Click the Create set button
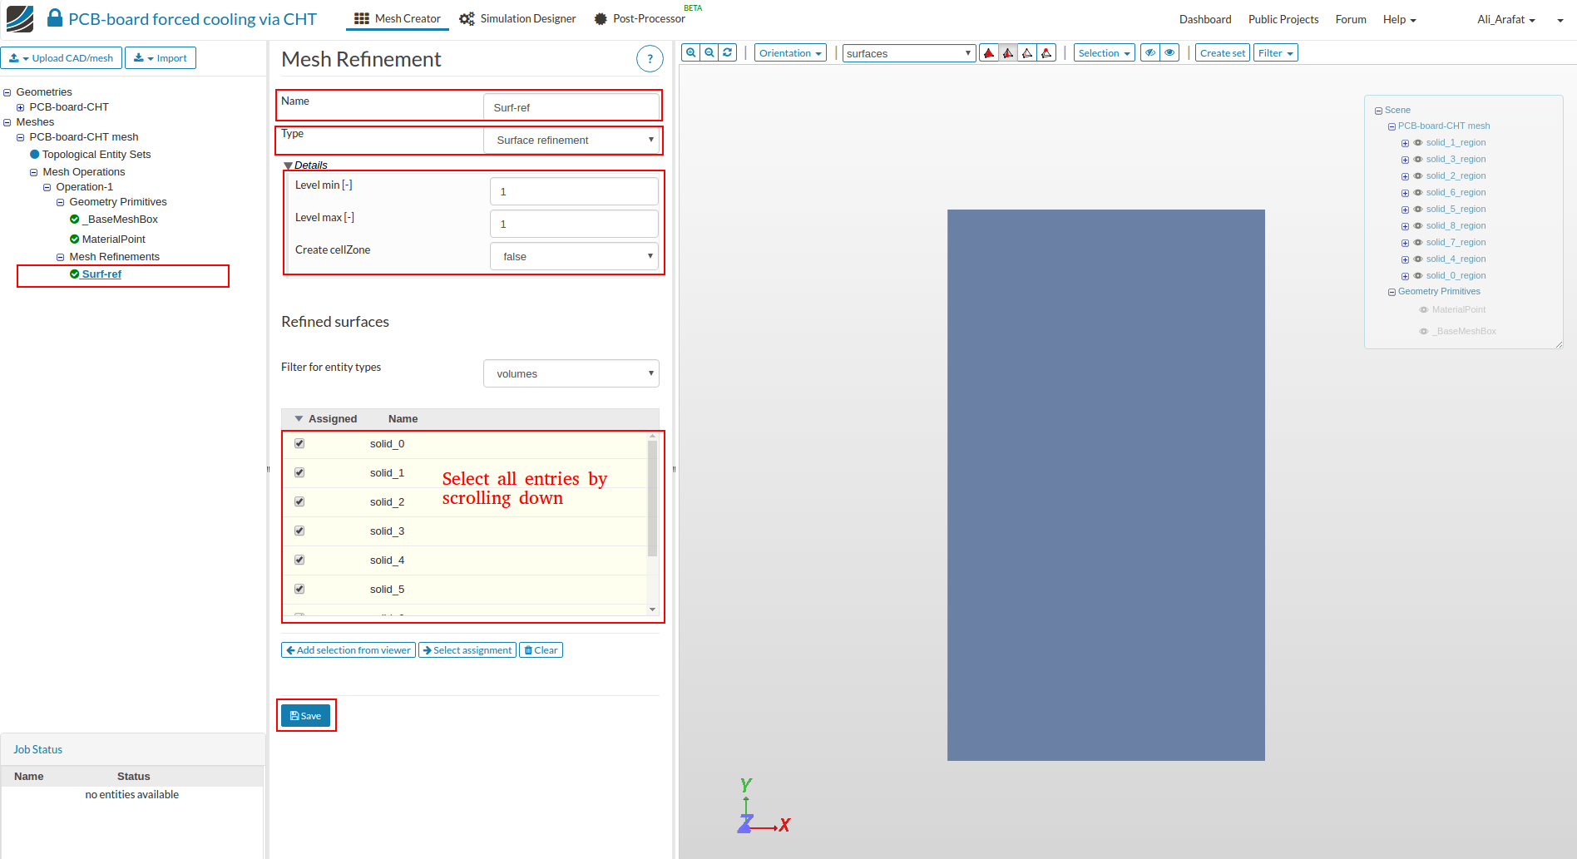This screenshot has height=859, width=1577. click(x=1223, y=53)
